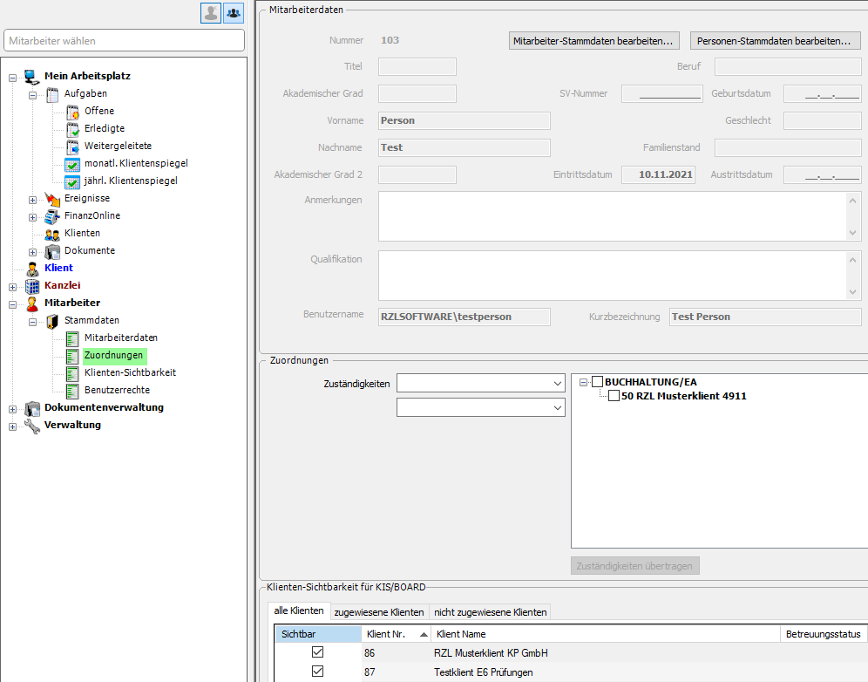Select the Kanzlei building icon
This screenshot has width=868, height=682.
32,285
